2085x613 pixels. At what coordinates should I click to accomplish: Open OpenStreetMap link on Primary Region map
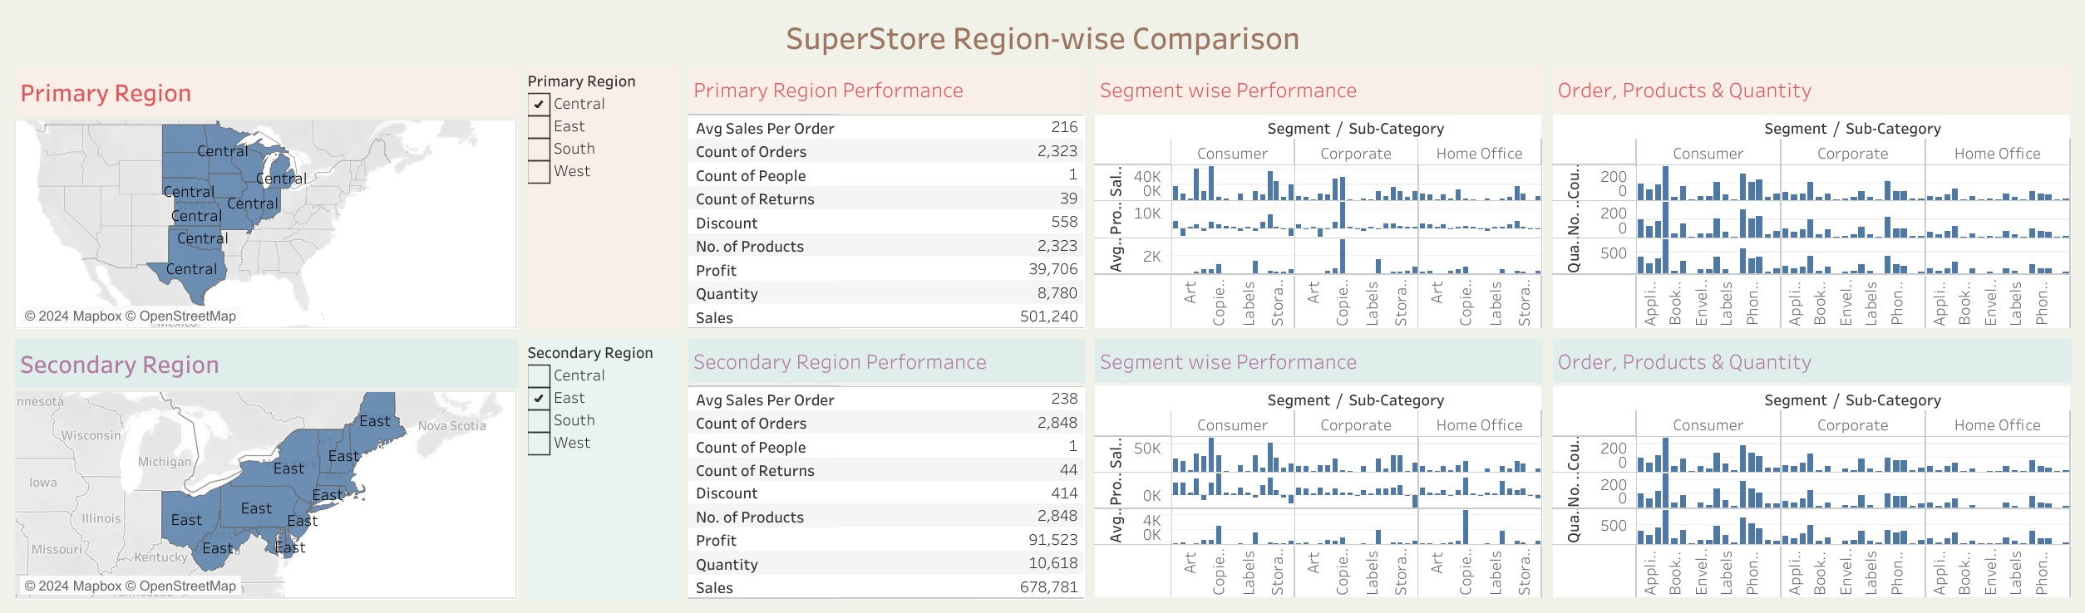(x=188, y=316)
